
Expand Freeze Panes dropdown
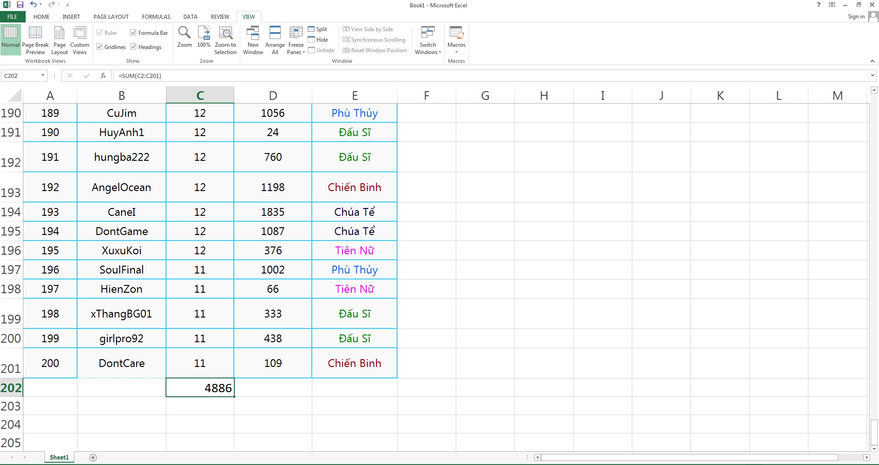point(296,40)
